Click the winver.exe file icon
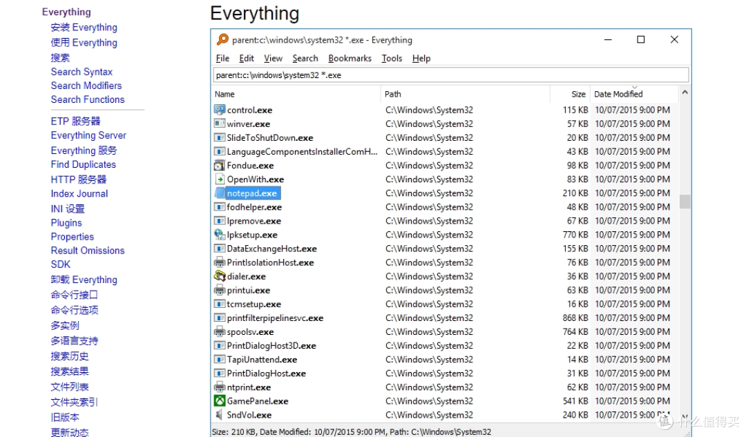The image size is (746, 437). [220, 124]
